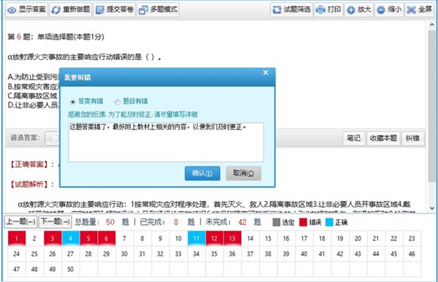Jump to question 23 in grid
The image size is (438, 282).
[412, 238]
